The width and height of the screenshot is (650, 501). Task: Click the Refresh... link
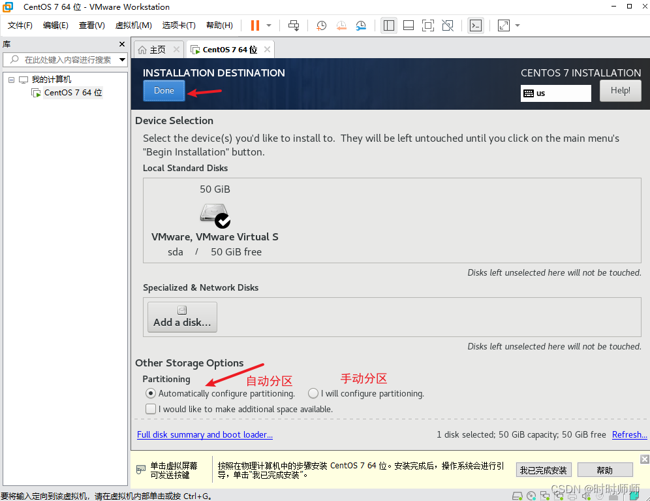click(629, 434)
